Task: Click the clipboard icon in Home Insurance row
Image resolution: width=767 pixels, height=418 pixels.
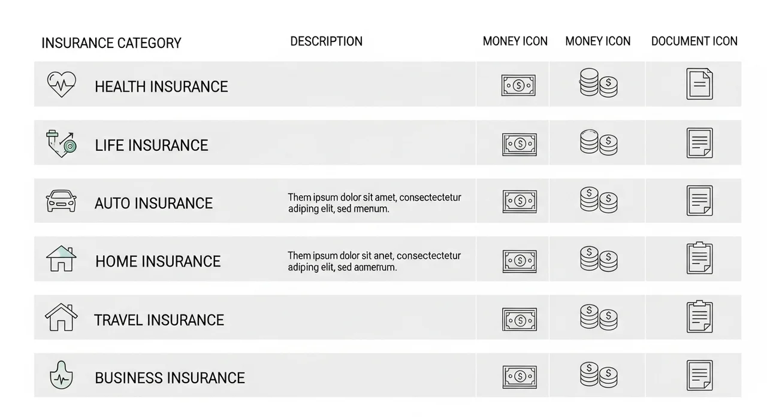Action: 699,258
